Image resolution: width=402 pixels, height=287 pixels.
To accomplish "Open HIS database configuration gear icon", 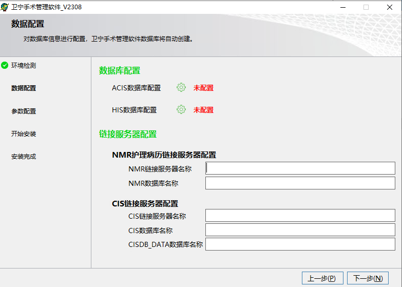I will pos(181,109).
